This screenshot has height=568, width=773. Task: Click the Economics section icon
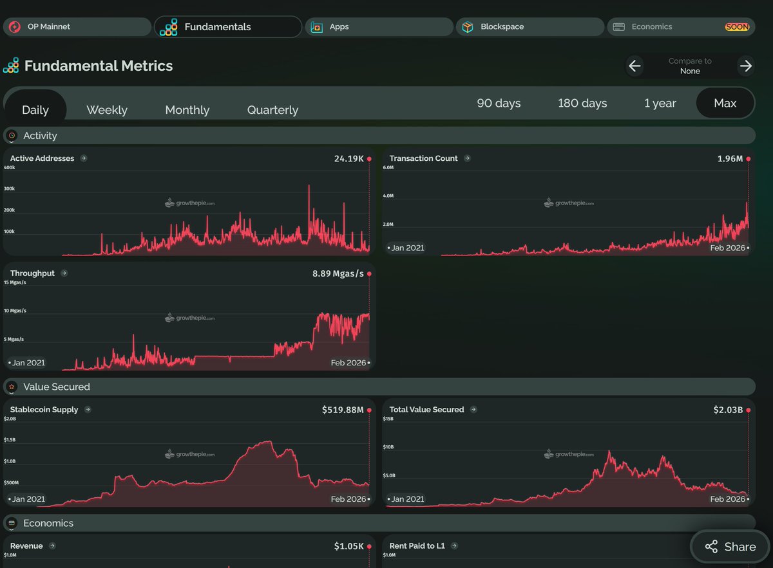click(x=12, y=523)
